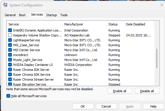Click the services list vertical scrollbar thumb
Image resolution: width=165 pixels, height=111 pixels.
[157, 59]
